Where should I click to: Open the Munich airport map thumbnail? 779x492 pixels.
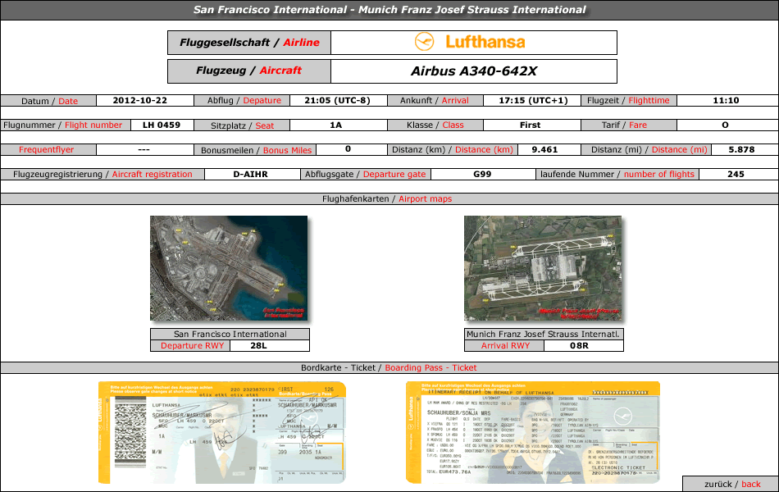(x=543, y=268)
